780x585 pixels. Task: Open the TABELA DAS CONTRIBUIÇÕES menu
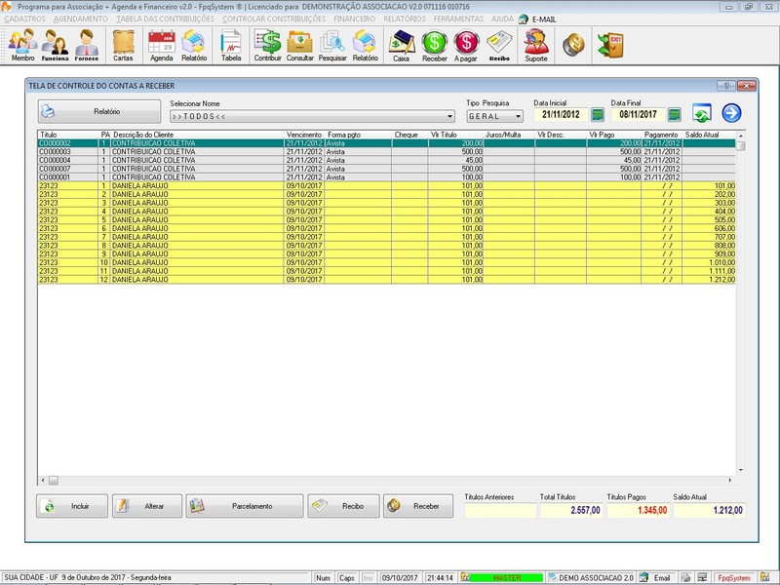pos(165,19)
